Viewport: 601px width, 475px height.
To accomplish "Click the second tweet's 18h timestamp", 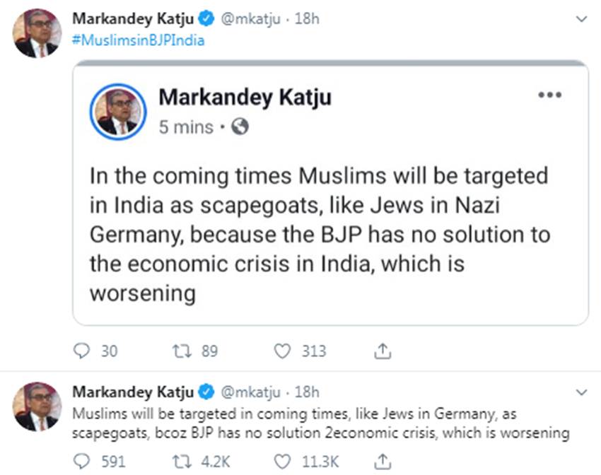I will coord(306,391).
